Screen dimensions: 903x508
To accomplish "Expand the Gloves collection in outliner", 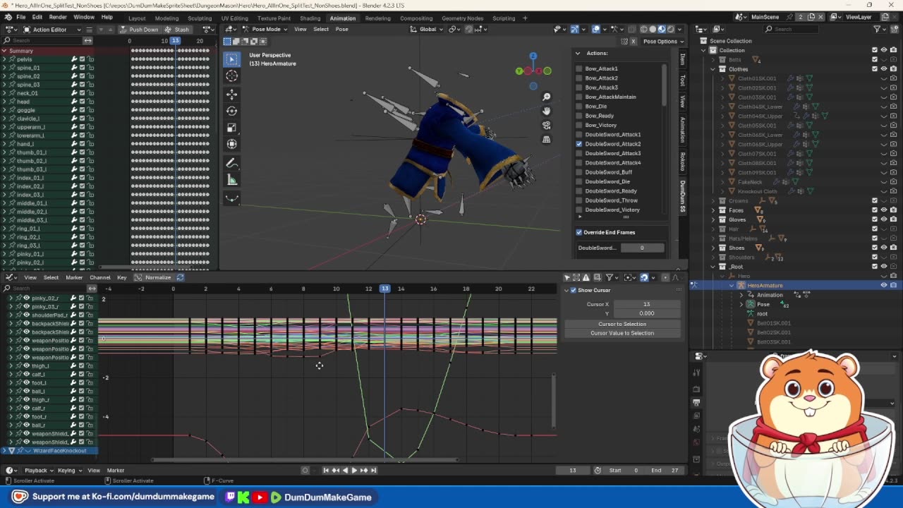I will [x=713, y=219].
